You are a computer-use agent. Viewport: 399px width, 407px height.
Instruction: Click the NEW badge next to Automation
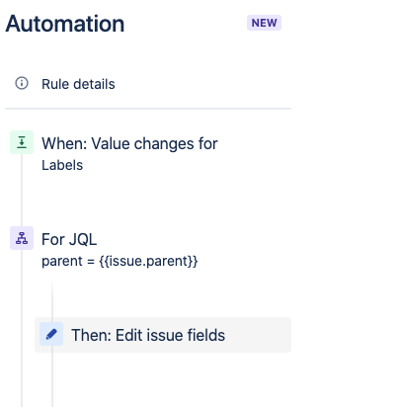pos(264,23)
